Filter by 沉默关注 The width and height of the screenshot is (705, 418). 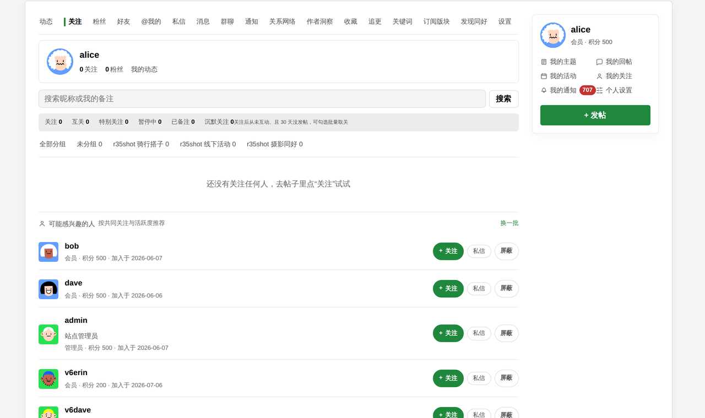coord(219,122)
